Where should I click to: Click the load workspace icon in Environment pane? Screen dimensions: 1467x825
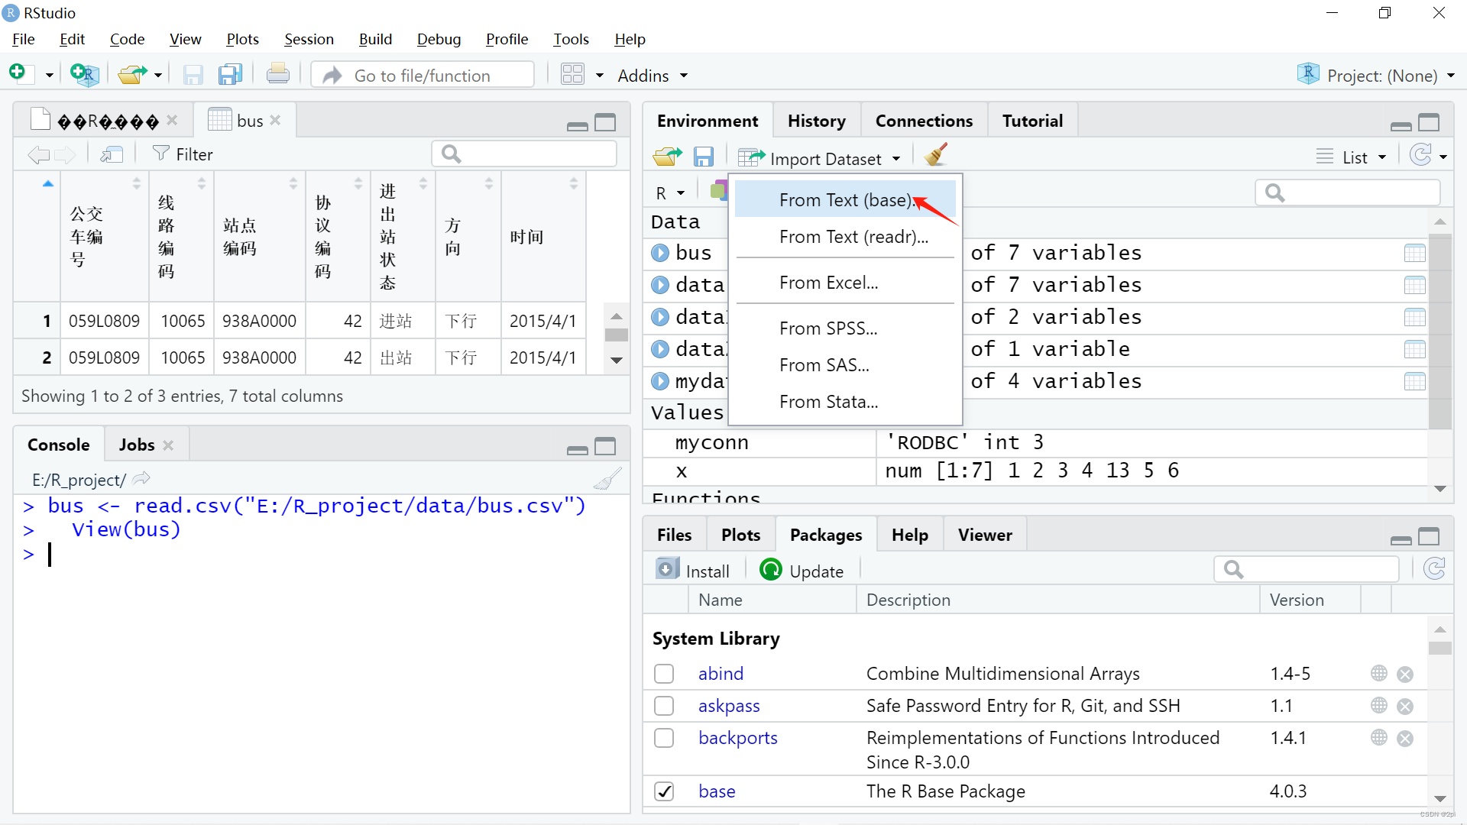click(x=668, y=157)
